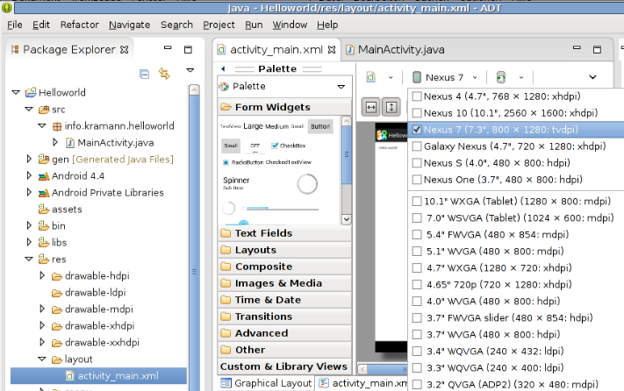Open Text Fields palette category
The height and width of the screenshot is (391, 624).
tap(285, 233)
